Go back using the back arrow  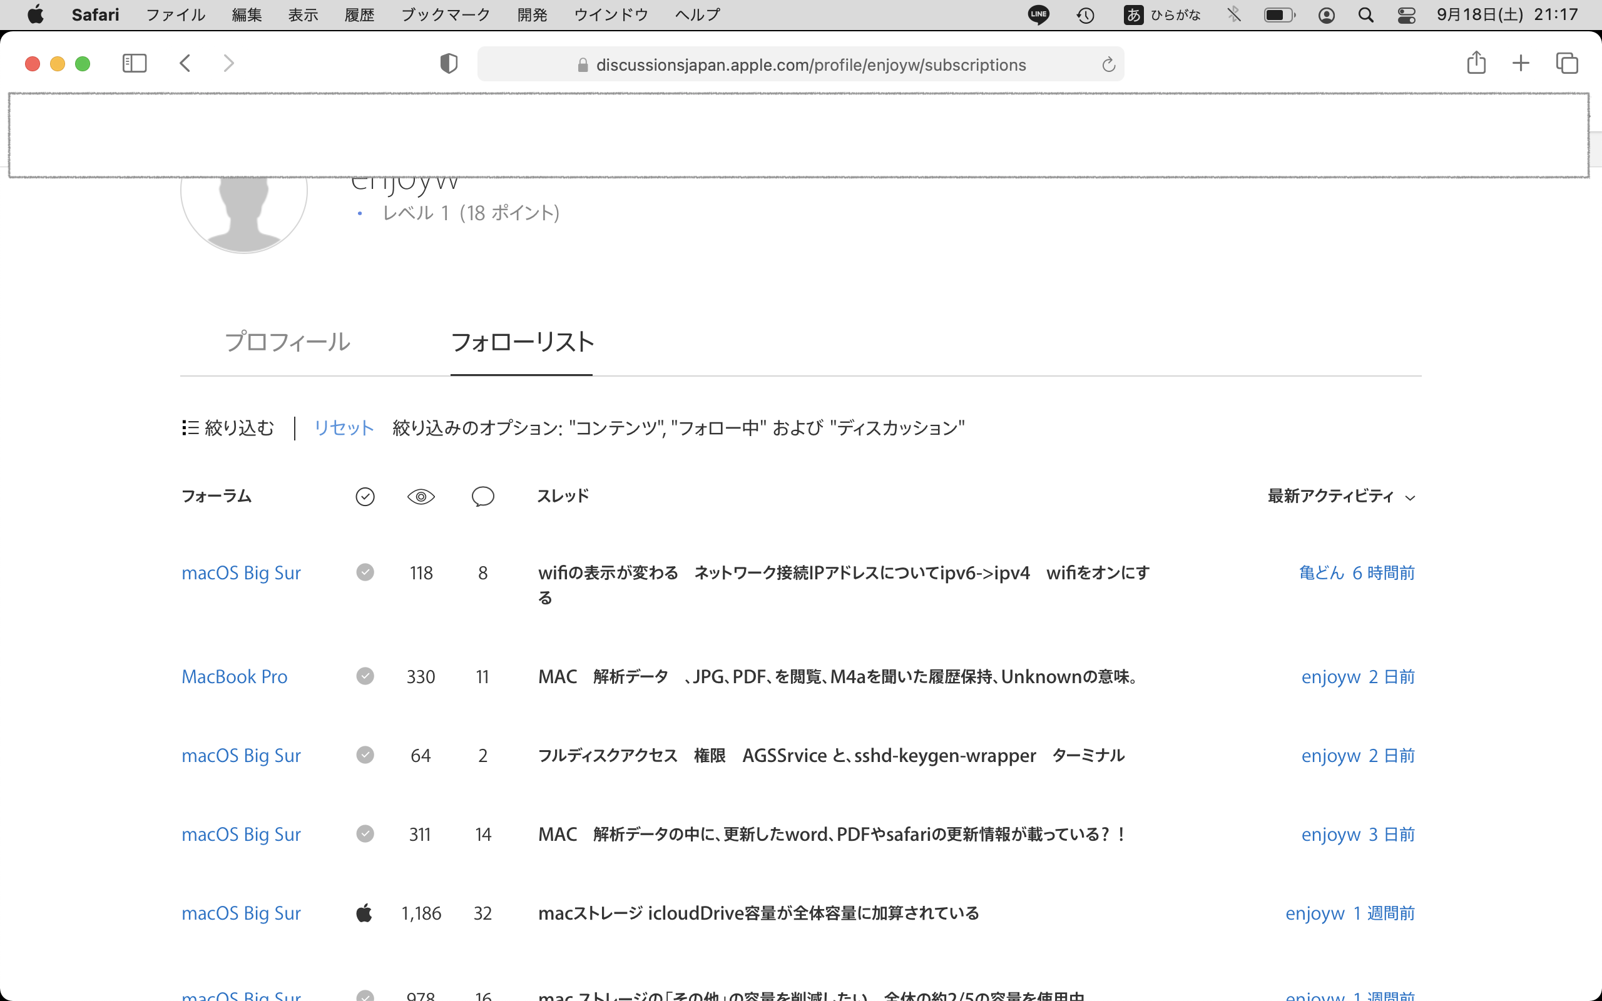pos(185,64)
